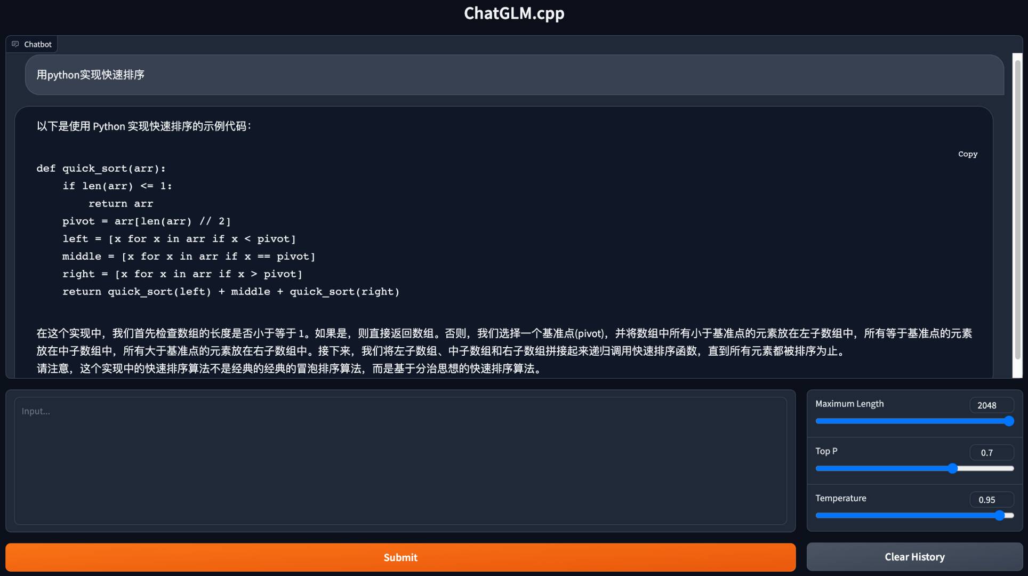
Task: Click the Temperature label dropdown
Action: point(841,498)
